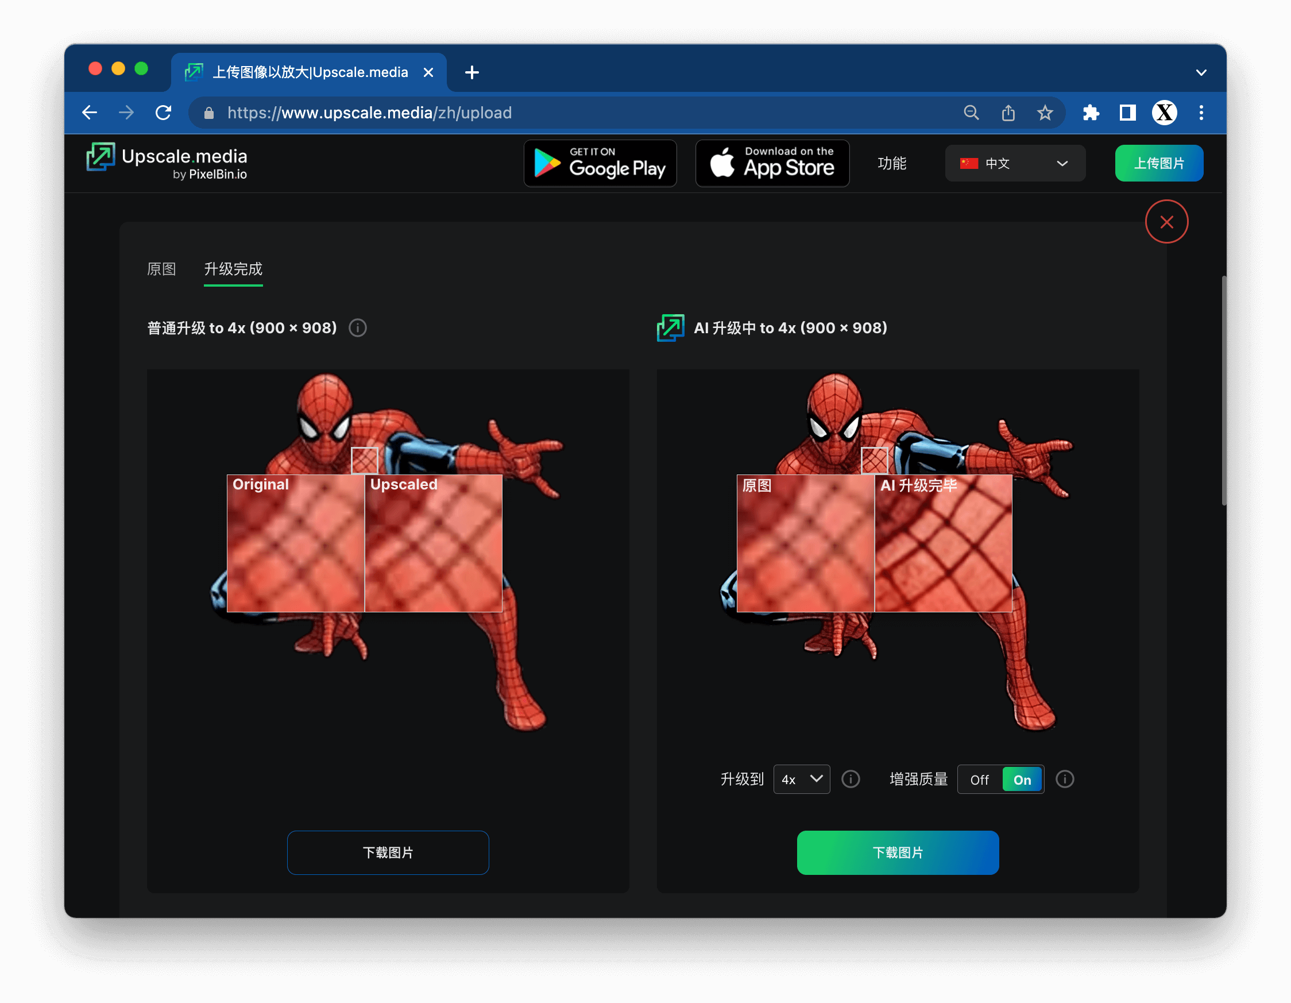Turn enhance quality On
1291x1003 pixels.
point(1022,780)
